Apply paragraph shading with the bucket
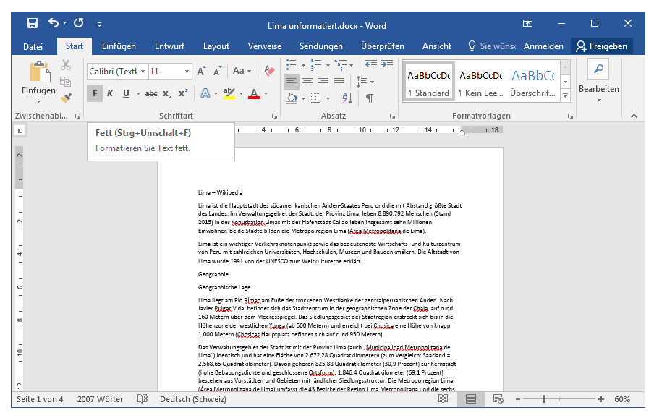 click(292, 98)
